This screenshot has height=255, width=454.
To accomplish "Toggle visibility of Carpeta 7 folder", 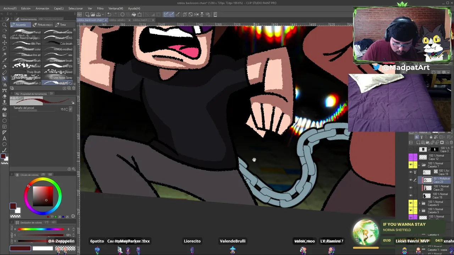I will point(411,165).
